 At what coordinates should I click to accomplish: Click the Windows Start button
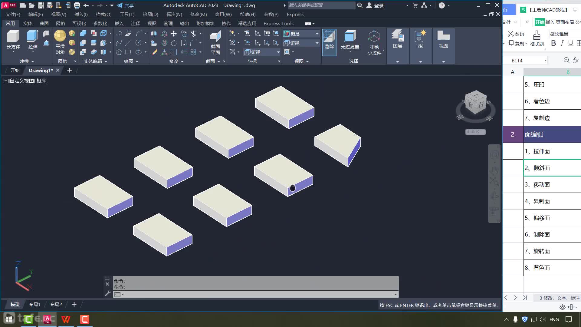pos(9,319)
